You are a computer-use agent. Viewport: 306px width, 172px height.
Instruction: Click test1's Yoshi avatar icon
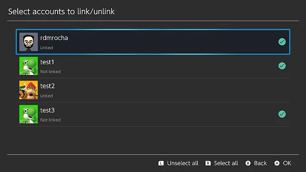pyautogui.click(x=28, y=66)
